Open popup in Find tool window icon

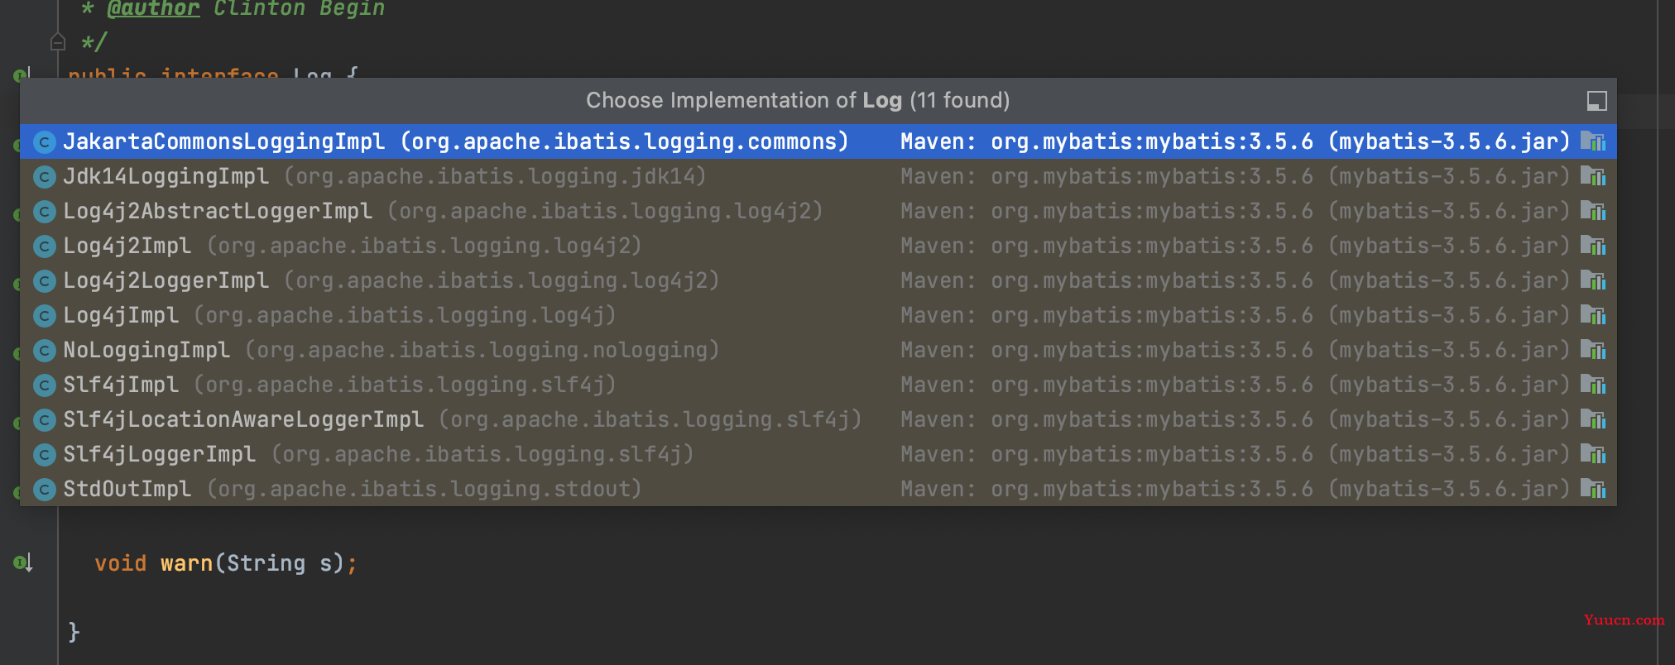click(1596, 101)
